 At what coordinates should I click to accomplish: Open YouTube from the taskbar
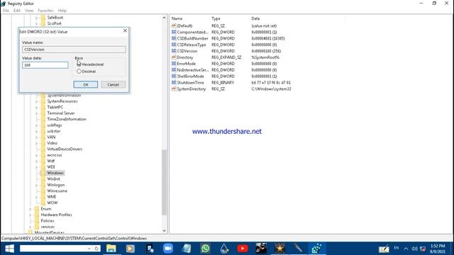point(243,249)
